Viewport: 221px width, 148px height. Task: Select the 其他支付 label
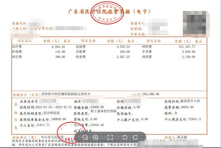pos(82,119)
